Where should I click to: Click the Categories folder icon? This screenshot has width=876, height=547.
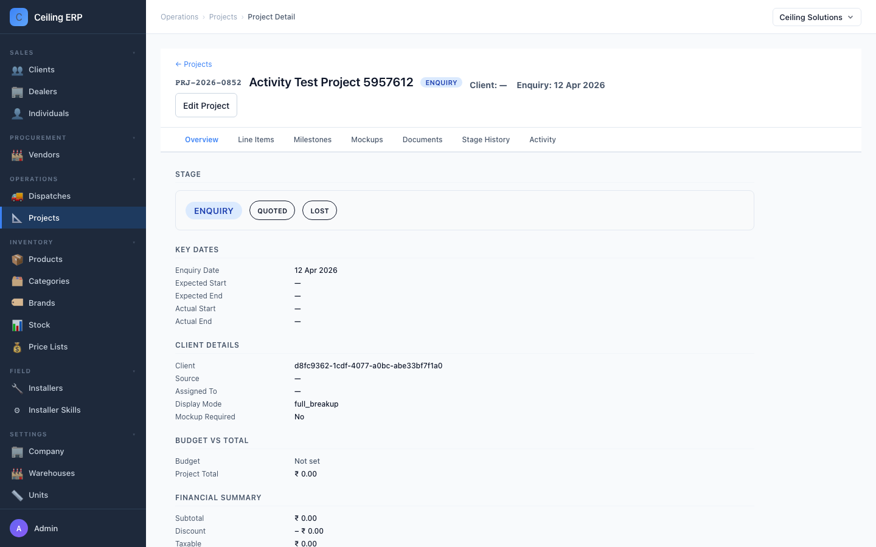point(17,281)
